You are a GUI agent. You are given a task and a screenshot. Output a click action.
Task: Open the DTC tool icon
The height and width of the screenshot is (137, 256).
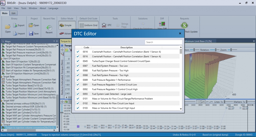click(104, 25)
